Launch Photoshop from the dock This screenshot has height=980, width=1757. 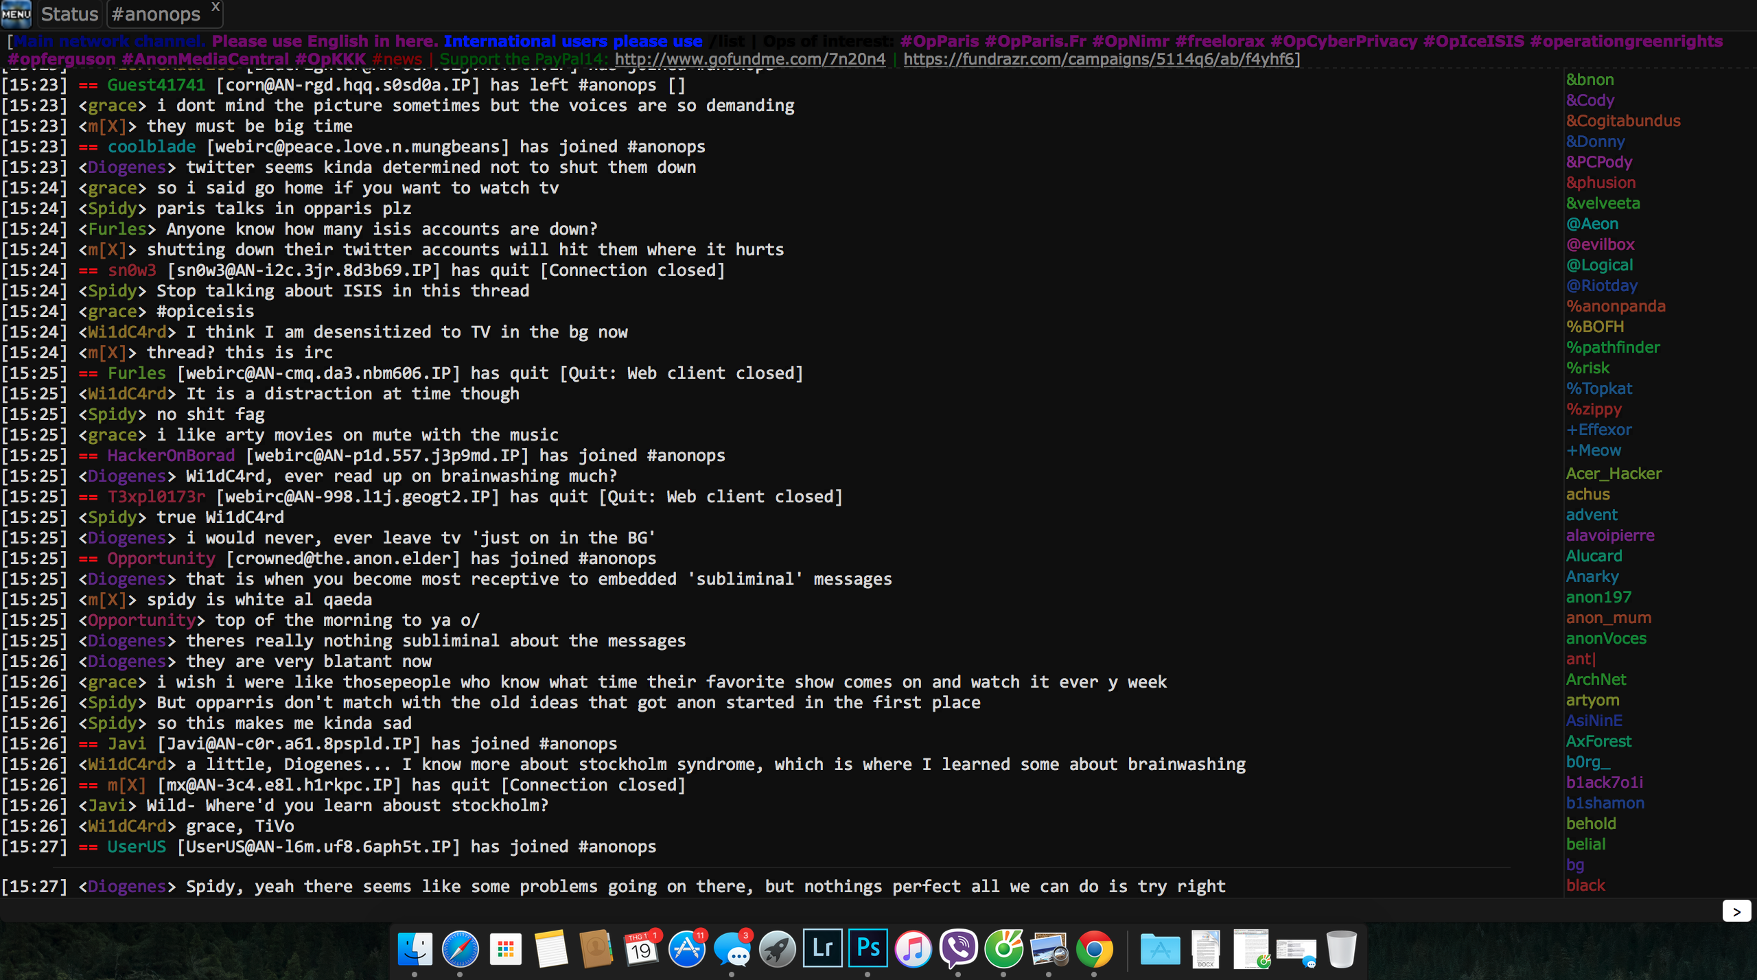(868, 949)
